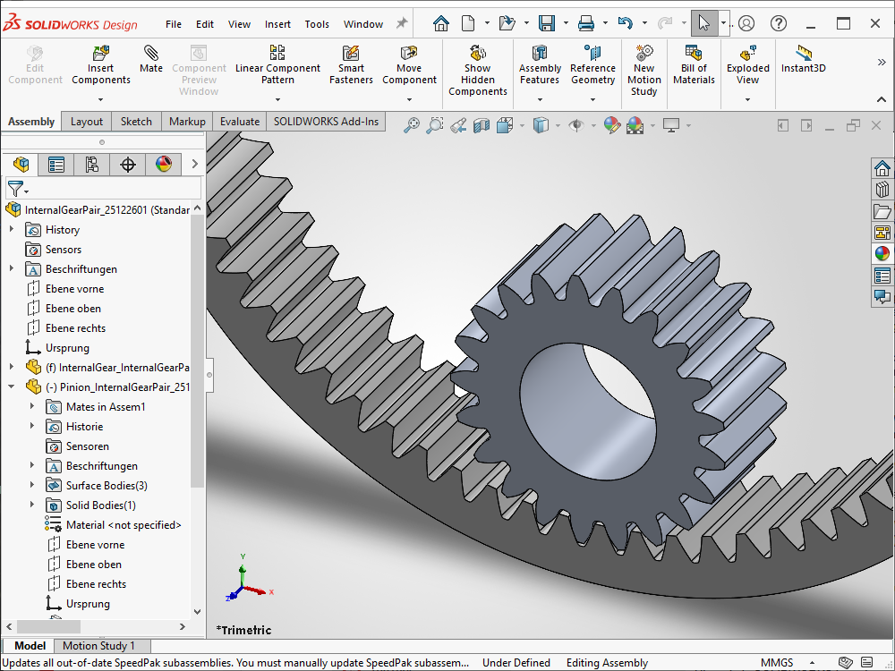
Task: Toggle hide/show items eye icon
Action: coord(576,126)
